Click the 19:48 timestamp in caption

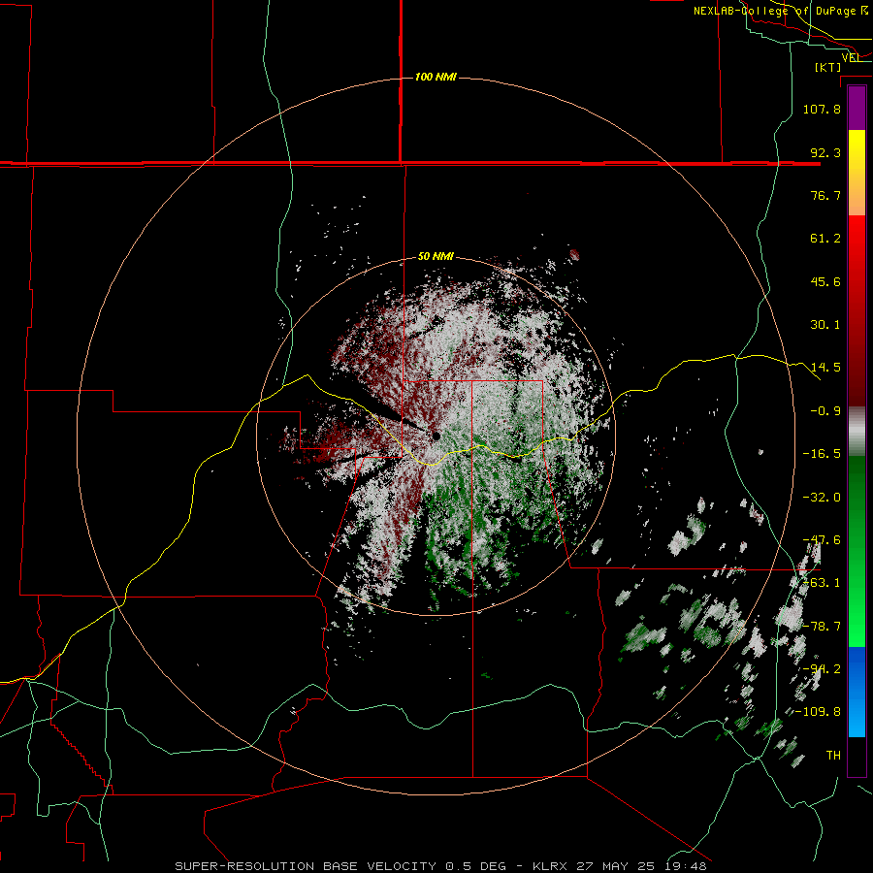686,866
